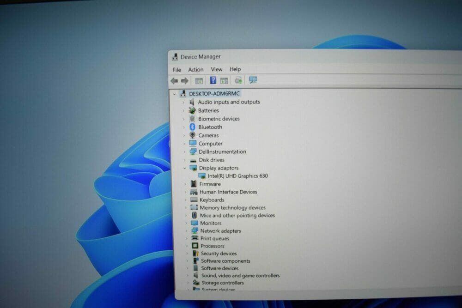
Task: Click the Security devices key icon
Action: 195,253
